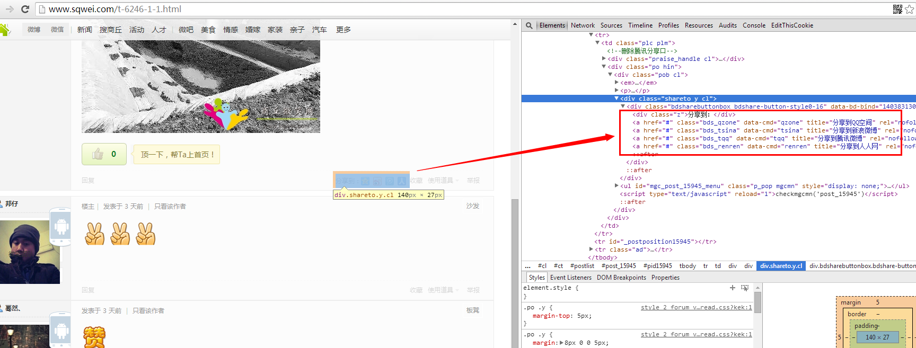Expand the div class="praise_handle cl" node
Viewport: 916px width, 348px height.
pos(604,59)
